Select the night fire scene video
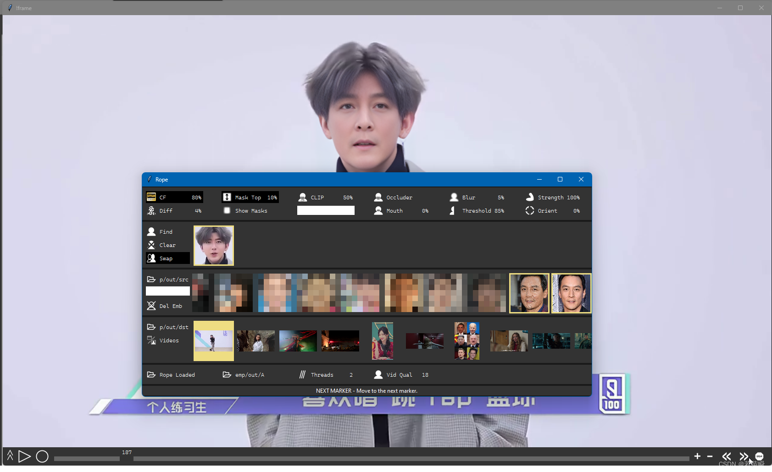Viewport: 772px width, 472px height. [x=340, y=341]
